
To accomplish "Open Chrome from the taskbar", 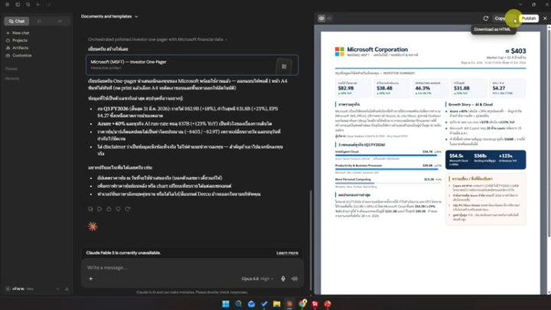I will click(302, 304).
